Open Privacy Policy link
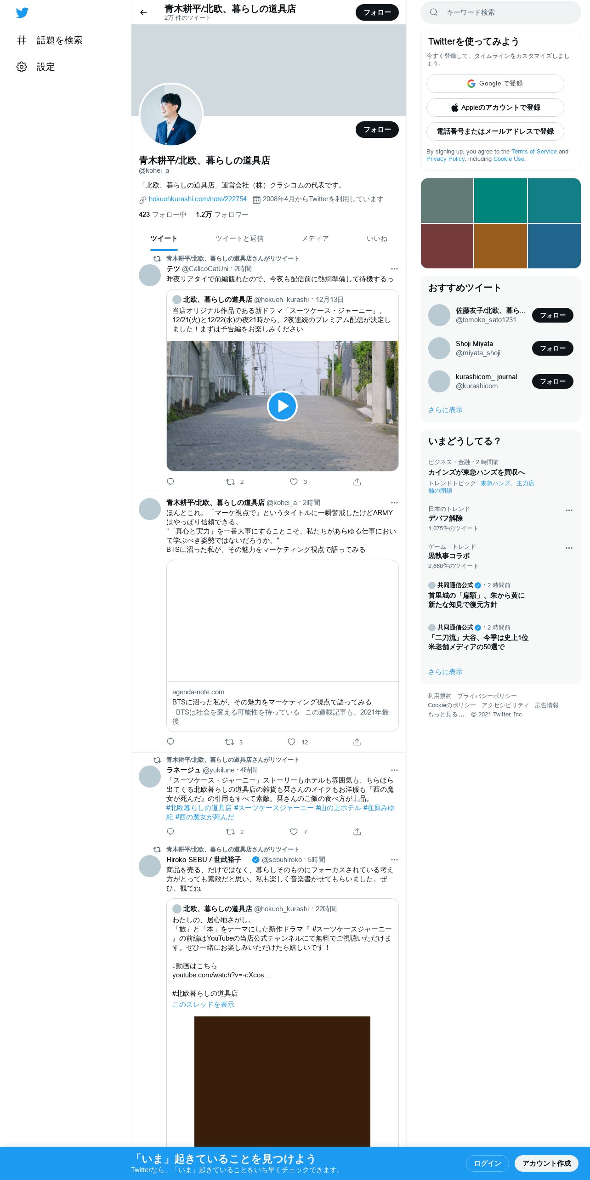 446,159
